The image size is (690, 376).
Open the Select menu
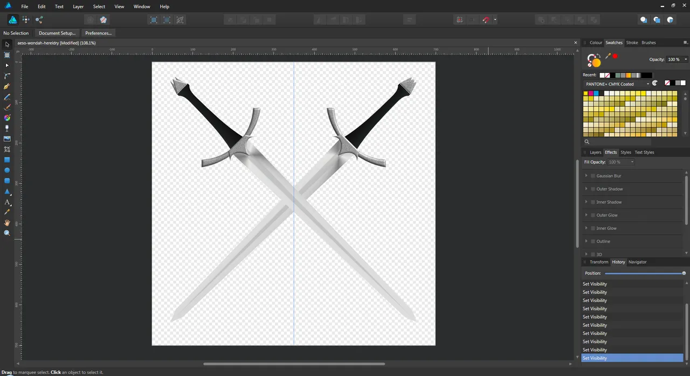(x=99, y=6)
